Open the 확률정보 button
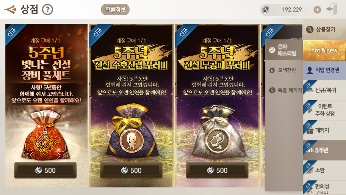Screen dimensions: 346x195 pos(115,9)
